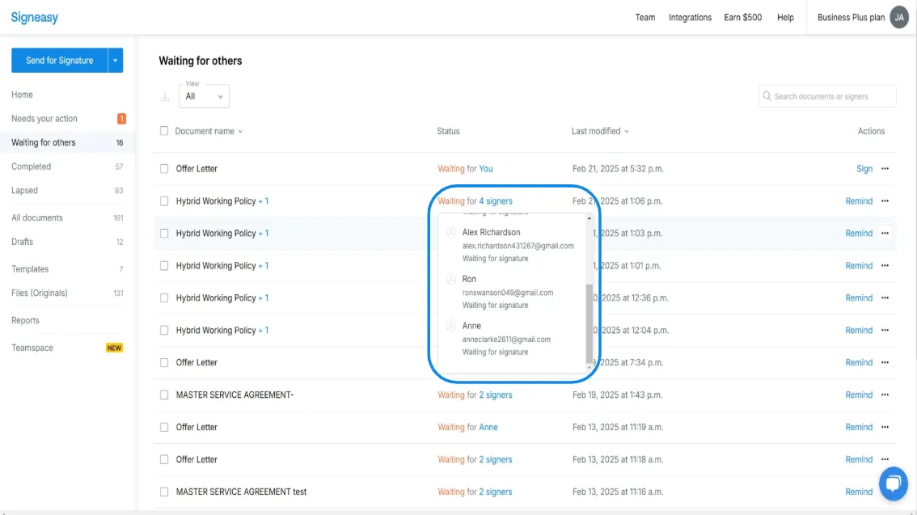917x515 pixels.
Task: Open Integrations in top navigation
Action: [x=690, y=18]
